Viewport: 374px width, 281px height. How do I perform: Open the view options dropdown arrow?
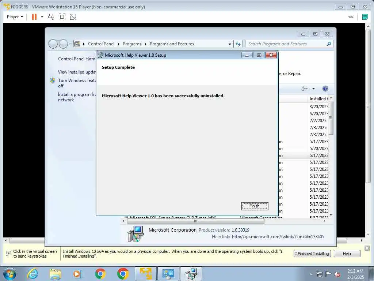click(313, 89)
